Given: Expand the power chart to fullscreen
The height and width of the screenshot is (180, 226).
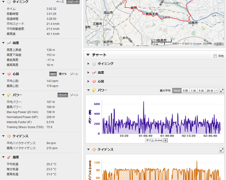Looking at the screenshot, I should tap(222, 90).
